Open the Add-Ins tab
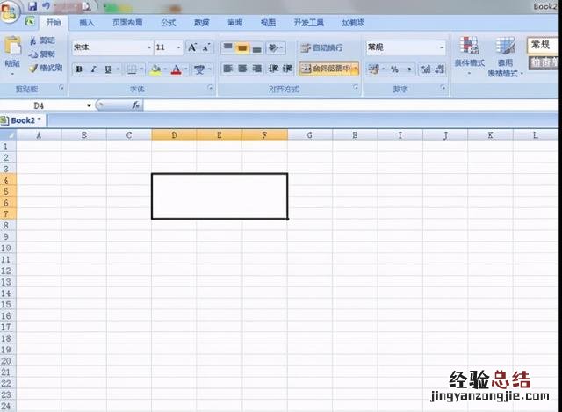This screenshot has height=412, width=562. click(353, 23)
